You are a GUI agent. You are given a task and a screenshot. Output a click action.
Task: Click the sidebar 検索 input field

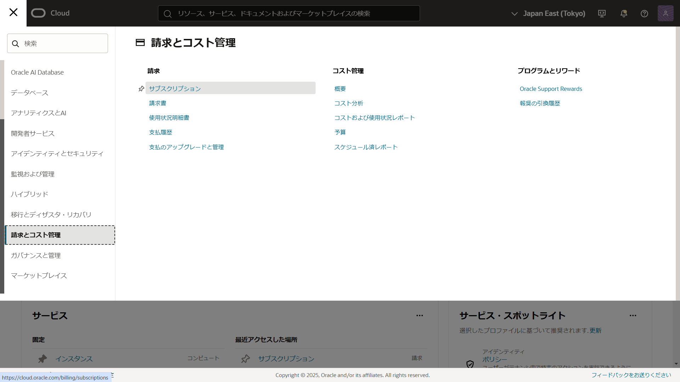tap(57, 43)
